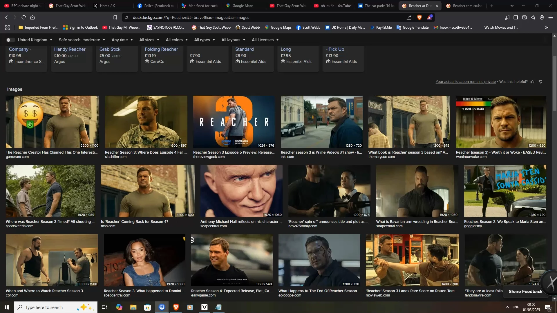Switch to the Reacher tom cruise tab
The height and width of the screenshot is (313, 557).
[464, 6]
